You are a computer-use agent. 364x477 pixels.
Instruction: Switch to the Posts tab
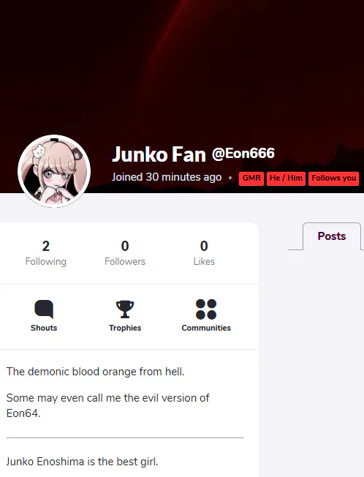pyautogui.click(x=332, y=236)
